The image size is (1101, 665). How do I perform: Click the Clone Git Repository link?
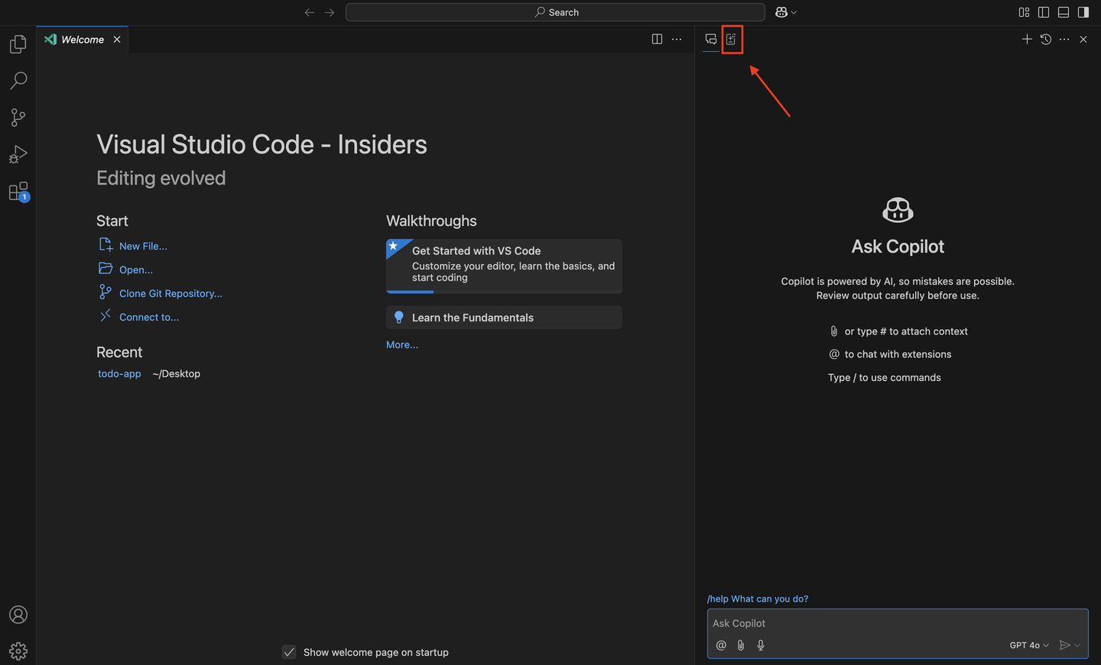click(x=171, y=293)
